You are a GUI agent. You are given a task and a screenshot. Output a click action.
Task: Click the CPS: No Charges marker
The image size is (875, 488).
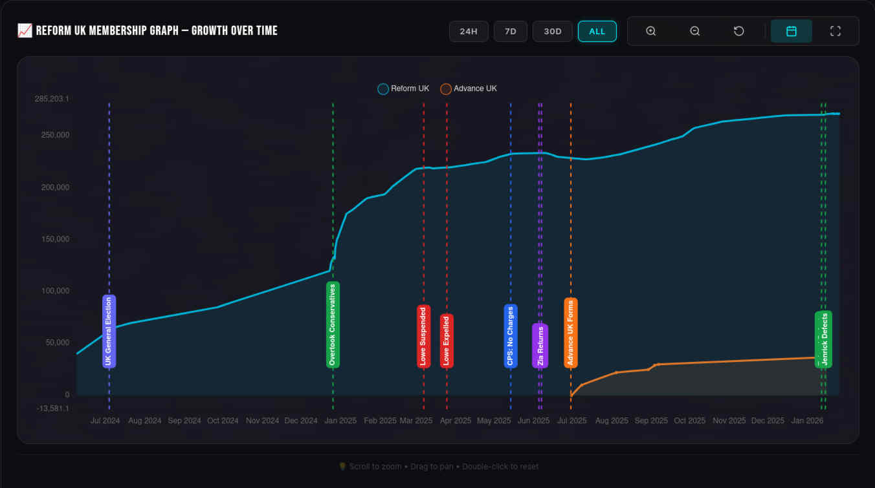(510, 336)
